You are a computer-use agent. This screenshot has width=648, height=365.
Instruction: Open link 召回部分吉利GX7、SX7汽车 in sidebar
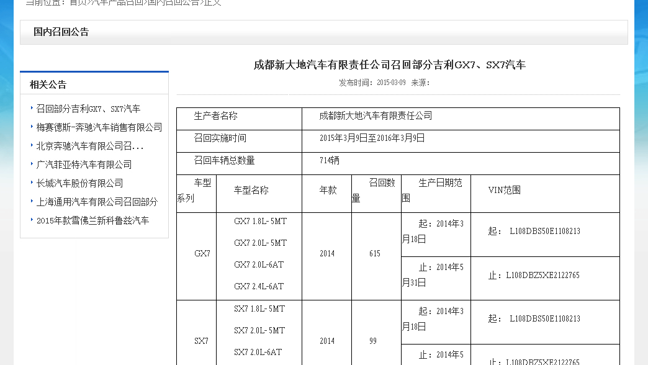88,109
